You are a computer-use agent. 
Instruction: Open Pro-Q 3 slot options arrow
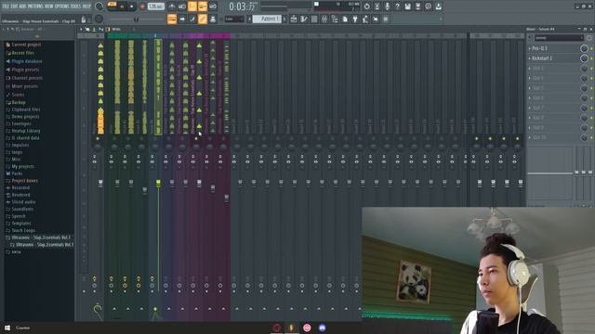530,48
